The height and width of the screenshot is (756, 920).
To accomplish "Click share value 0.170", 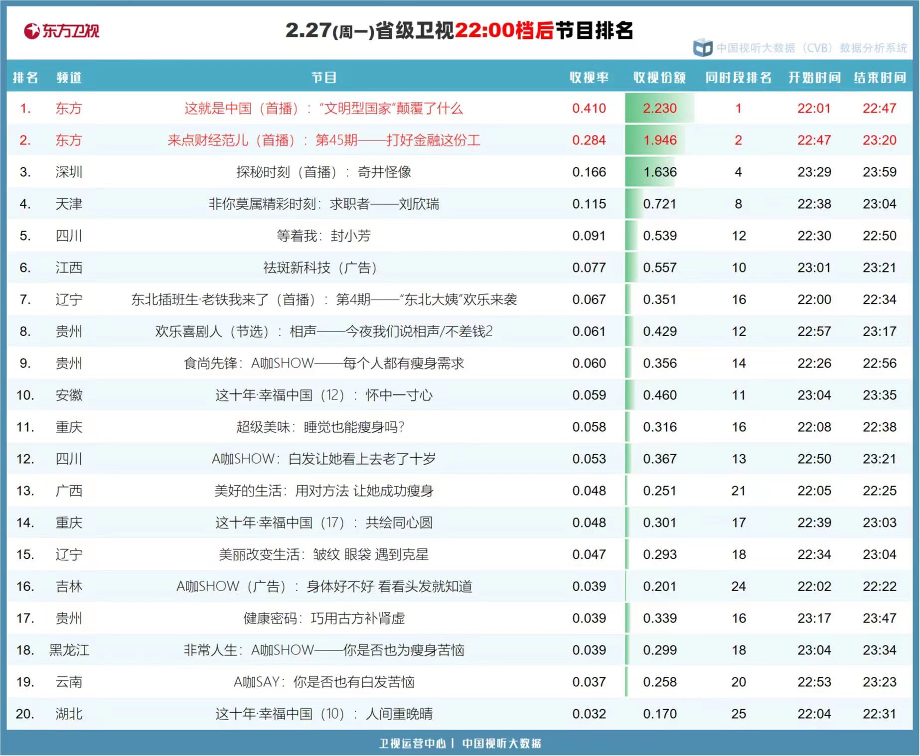I will point(660,714).
